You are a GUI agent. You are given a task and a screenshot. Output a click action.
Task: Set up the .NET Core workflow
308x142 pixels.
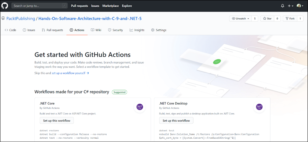57,120
